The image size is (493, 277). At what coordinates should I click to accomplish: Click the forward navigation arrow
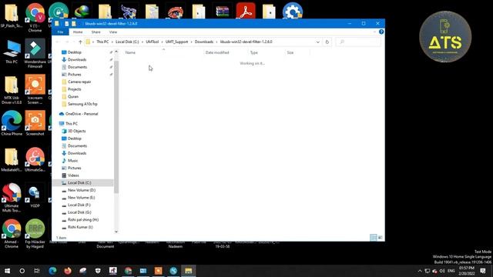[x=67, y=42]
